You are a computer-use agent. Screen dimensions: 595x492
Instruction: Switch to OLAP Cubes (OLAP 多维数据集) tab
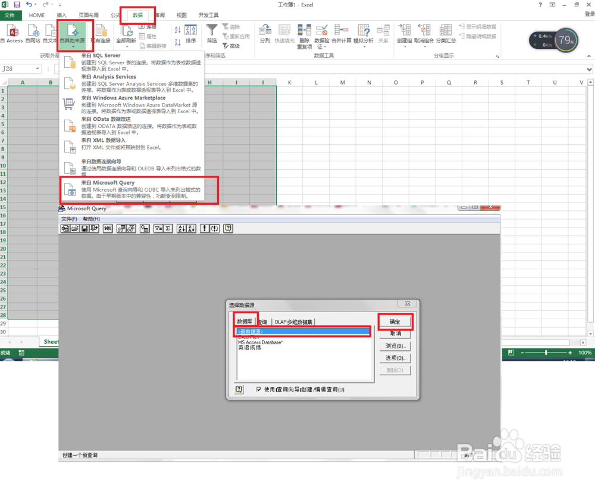[293, 322]
